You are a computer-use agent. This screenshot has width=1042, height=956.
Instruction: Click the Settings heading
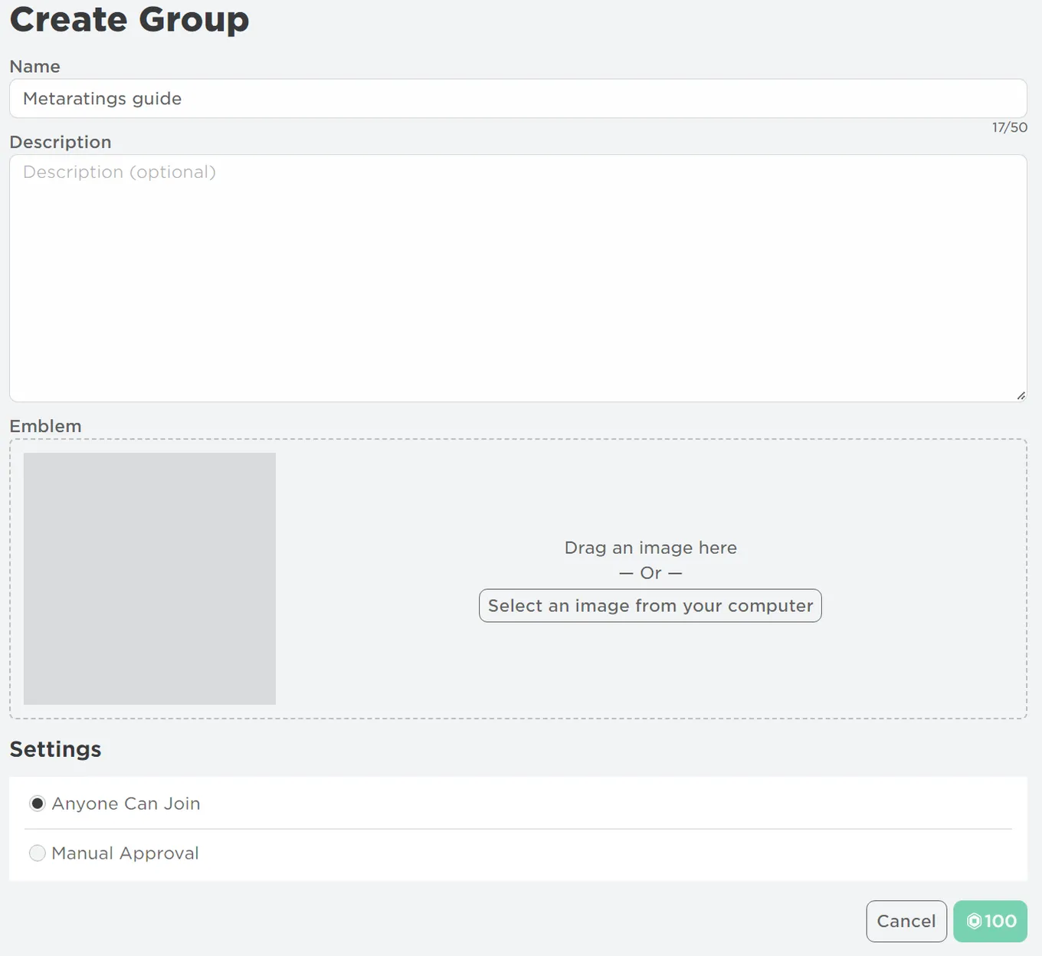click(x=55, y=749)
